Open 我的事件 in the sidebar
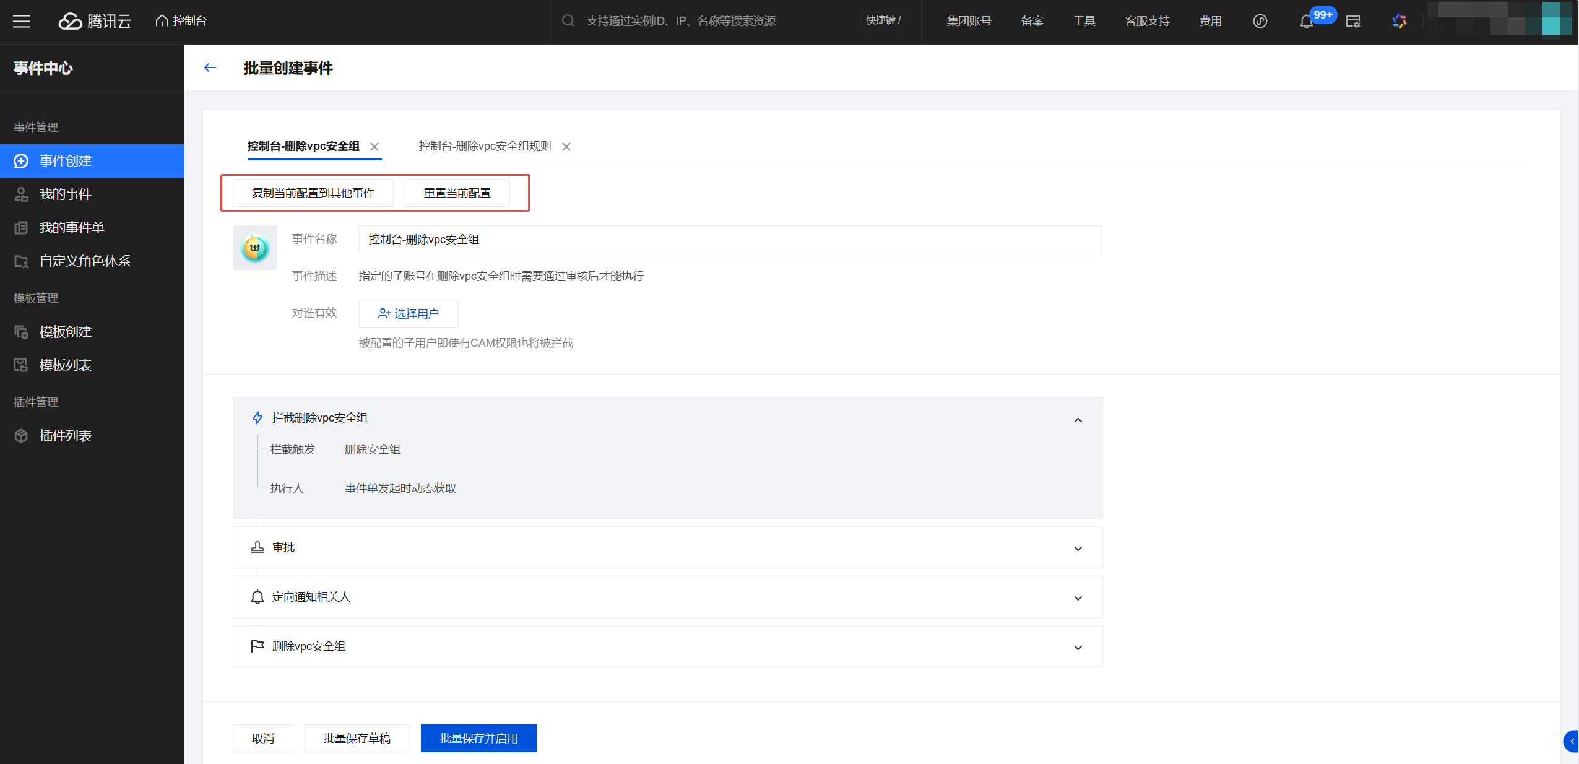This screenshot has width=1579, height=764. (65, 194)
